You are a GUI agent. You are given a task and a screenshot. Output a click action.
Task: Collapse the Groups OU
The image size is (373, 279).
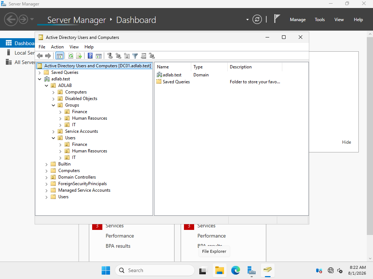(54, 105)
